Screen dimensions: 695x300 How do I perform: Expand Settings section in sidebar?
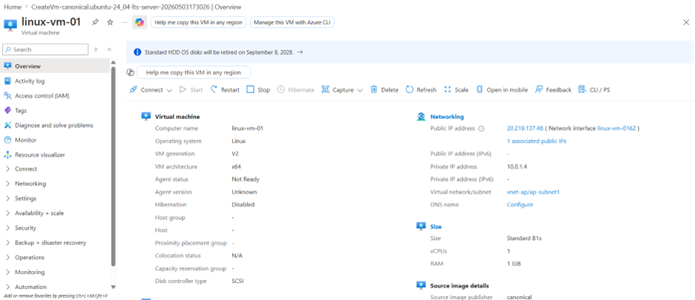[7, 199]
